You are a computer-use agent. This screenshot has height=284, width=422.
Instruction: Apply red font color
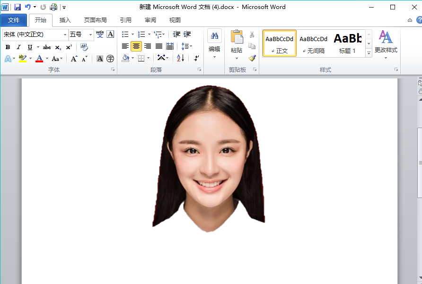39,59
